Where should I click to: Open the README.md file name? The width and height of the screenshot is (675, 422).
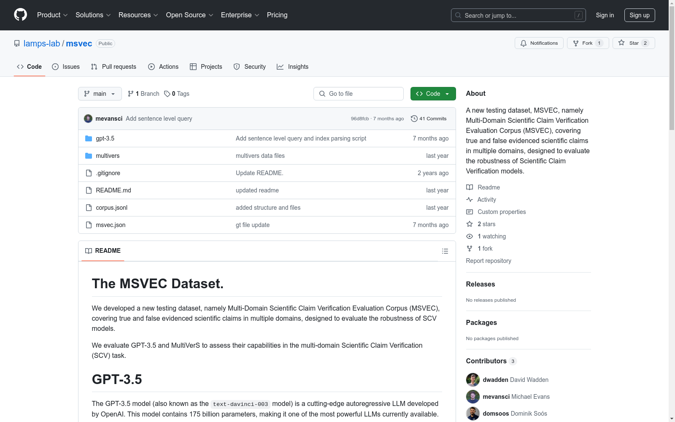113,190
